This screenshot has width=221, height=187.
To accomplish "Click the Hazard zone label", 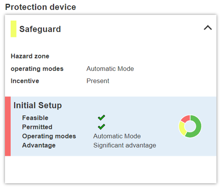I will 30,56.
